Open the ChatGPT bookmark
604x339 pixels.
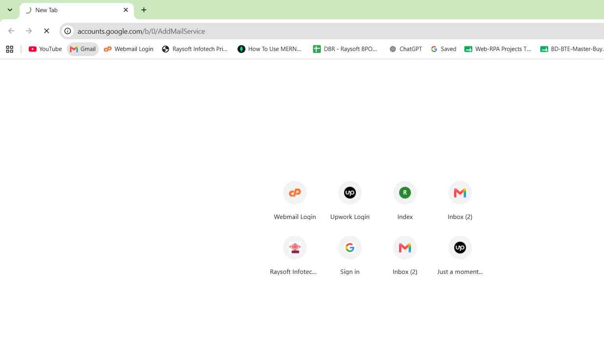pyautogui.click(x=405, y=49)
